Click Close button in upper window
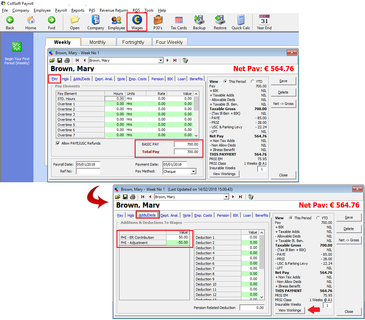Viewport: 365px width, 320px height. click(x=283, y=175)
